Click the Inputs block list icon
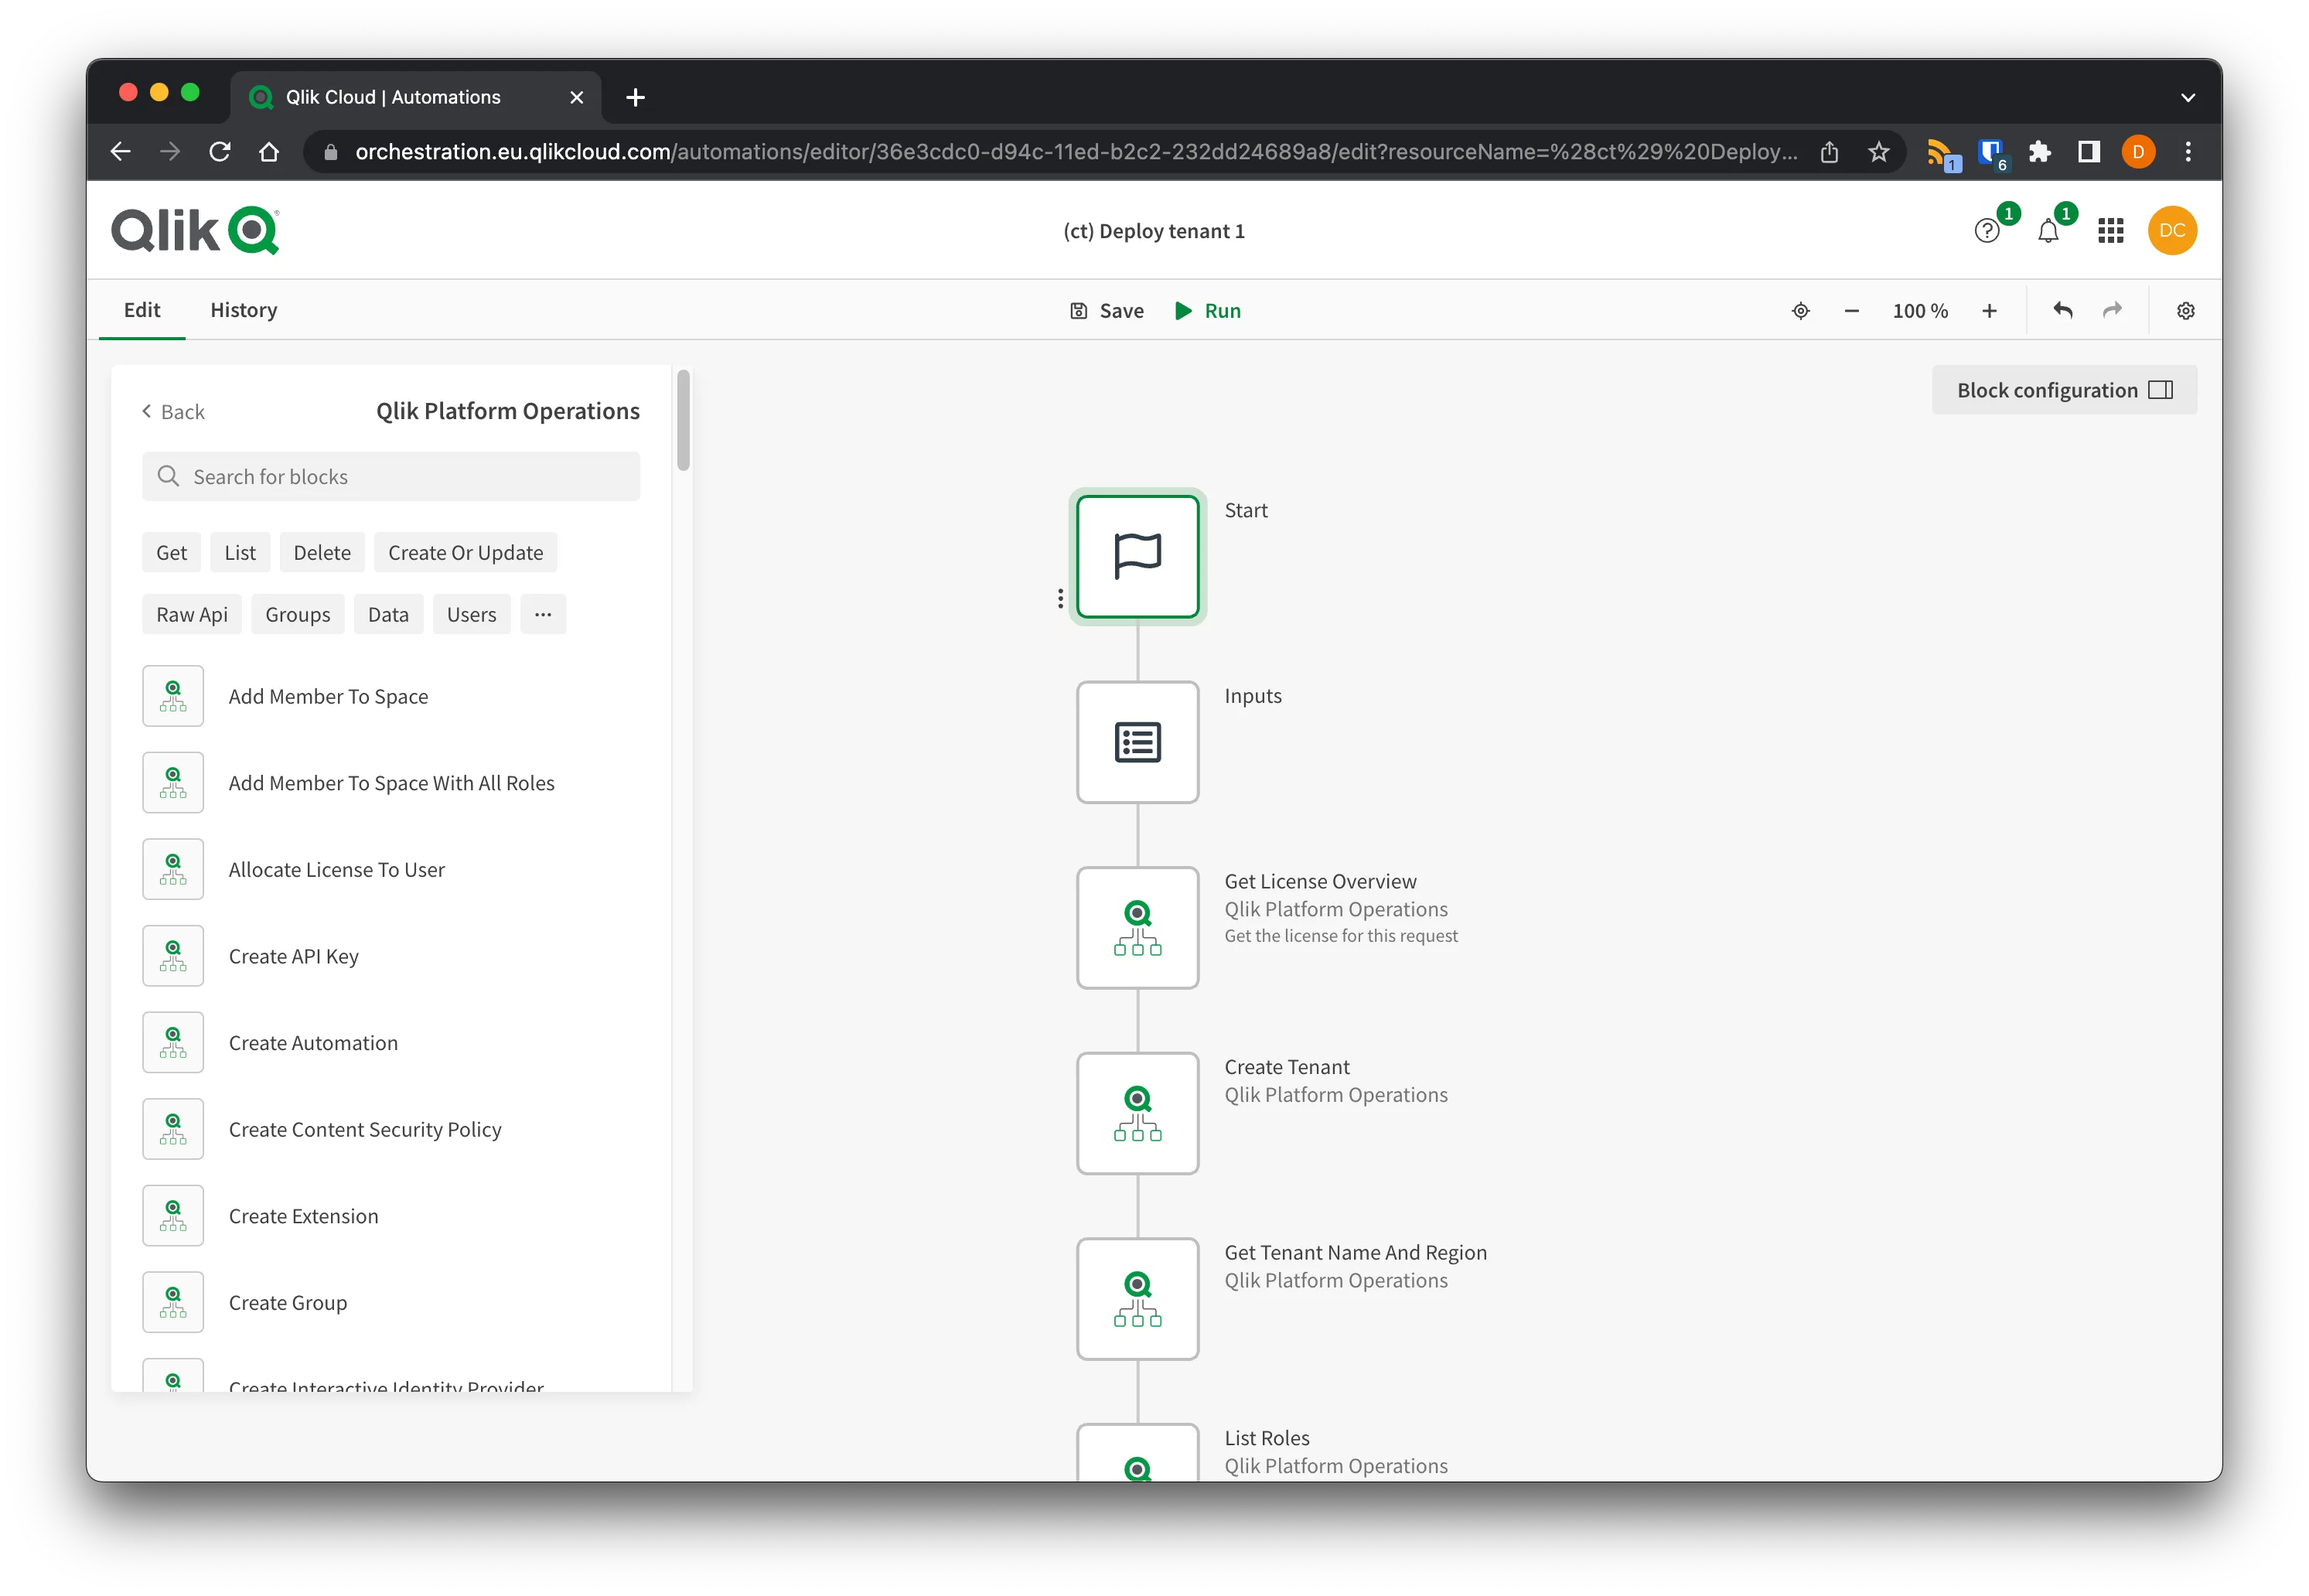2309x1596 pixels. tap(1135, 740)
